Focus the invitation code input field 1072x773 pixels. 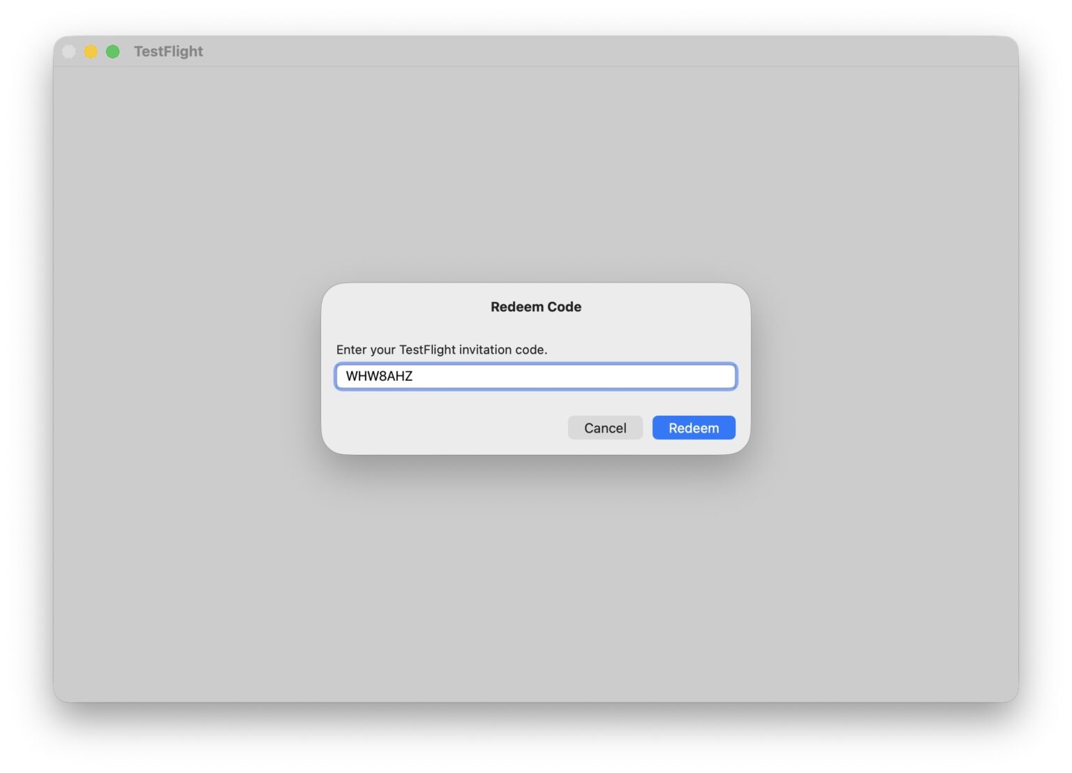click(x=535, y=376)
